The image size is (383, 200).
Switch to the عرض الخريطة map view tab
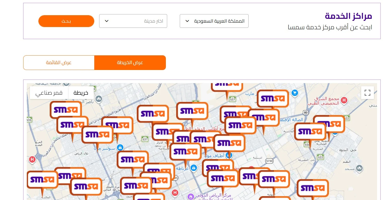pyautogui.click(x=130, y=63)
